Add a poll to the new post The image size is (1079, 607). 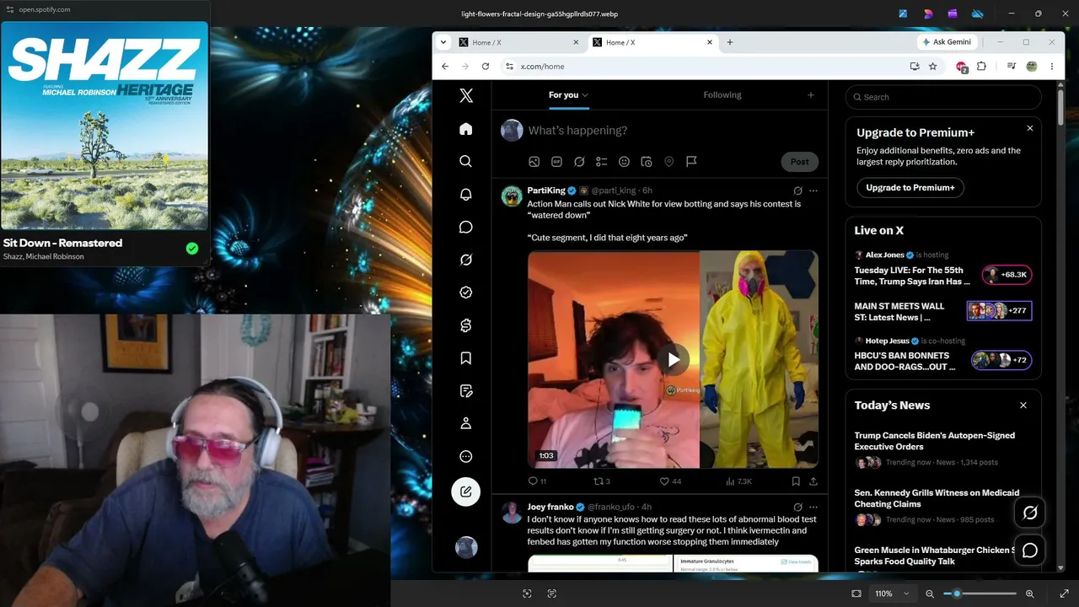[602, 162]
